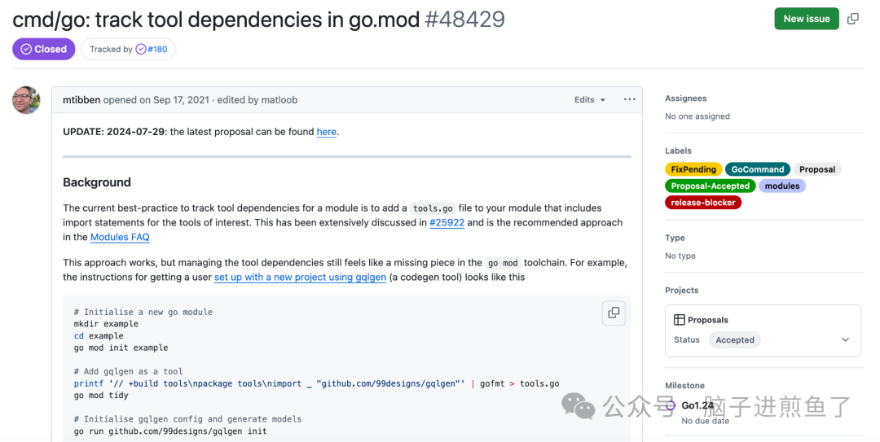Viewport: 880px width, 442px height.
Task: Open the latest proposal 'here' link
Action: [327, 132]
